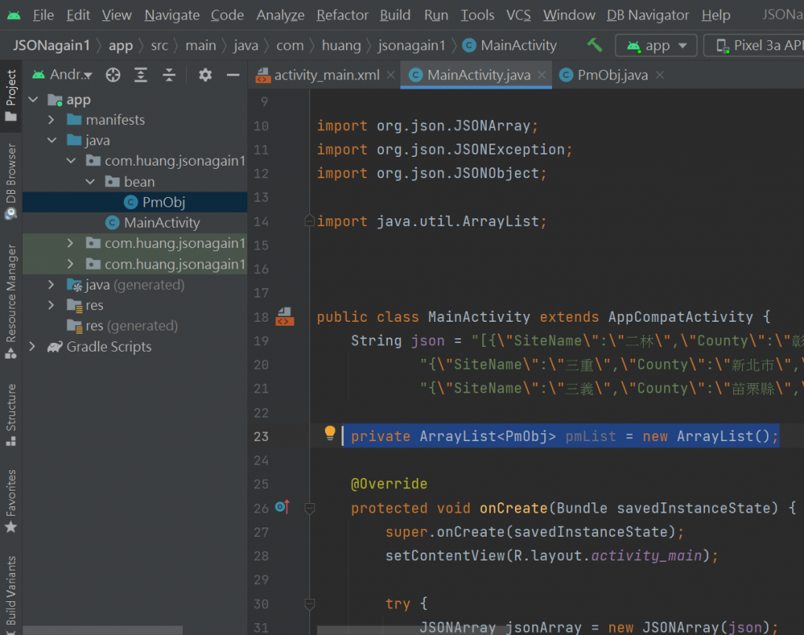Click the yellow lightbulb intention icon

point(330,433)
